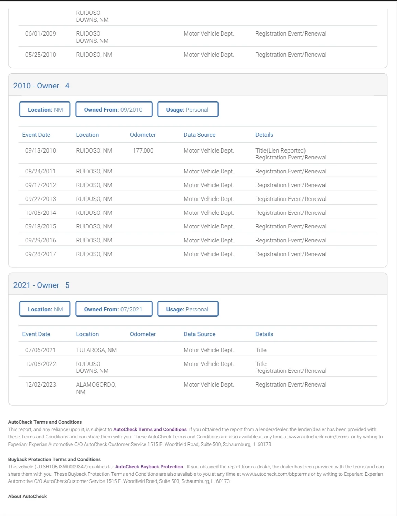Click Location: NM button under Owner 4
This screenshot has height=516, width=397.
pos(45,110)
